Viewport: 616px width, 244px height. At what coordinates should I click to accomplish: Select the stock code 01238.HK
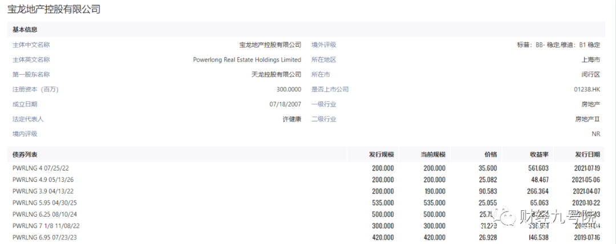(587, 89)
